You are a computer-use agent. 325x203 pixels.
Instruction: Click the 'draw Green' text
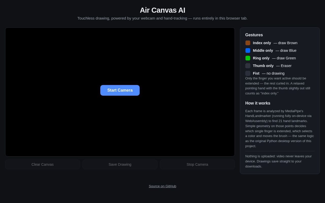point(286,58)
